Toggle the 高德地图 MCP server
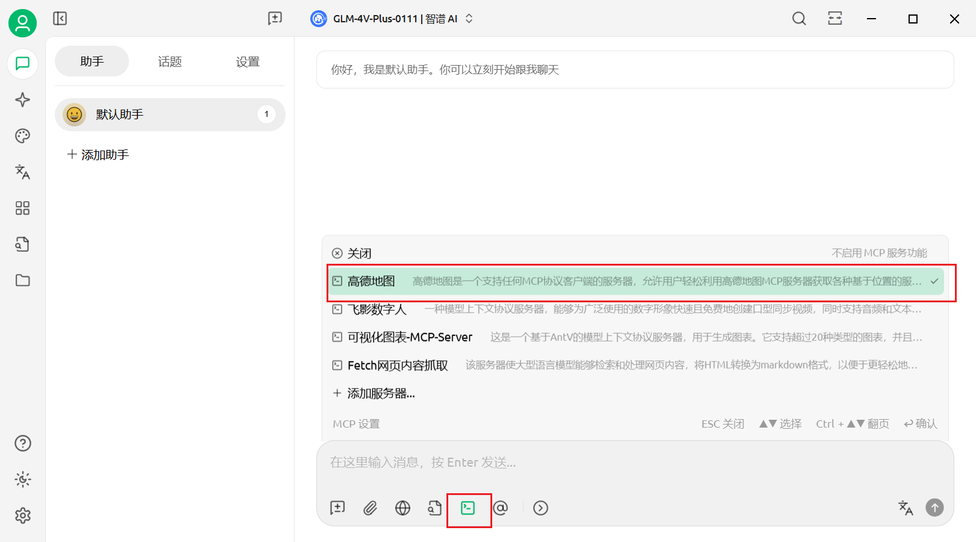The height and width of the screenshot is (542, 976). (635, 281)
